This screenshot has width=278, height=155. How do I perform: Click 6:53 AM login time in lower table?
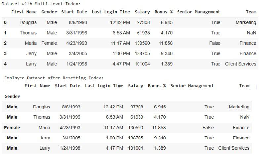[x=114, y=117]
